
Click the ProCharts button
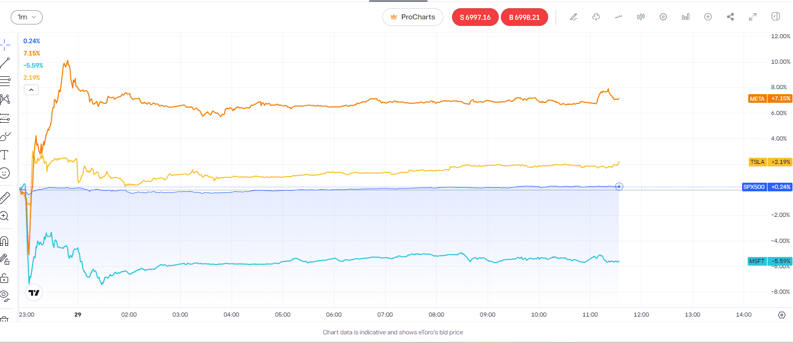(x=413, y=17)
